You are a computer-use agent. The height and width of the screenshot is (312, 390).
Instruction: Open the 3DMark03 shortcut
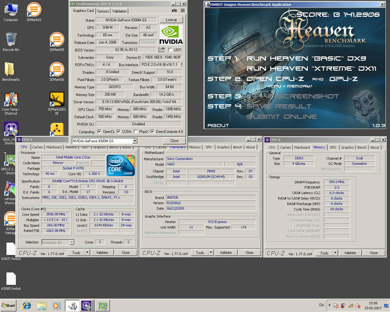point(34,12)
